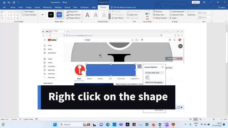This screenshot has height=128, width=228.
Task: Apply the black filled Abc shape style
Action: click(x=51, y=15)
